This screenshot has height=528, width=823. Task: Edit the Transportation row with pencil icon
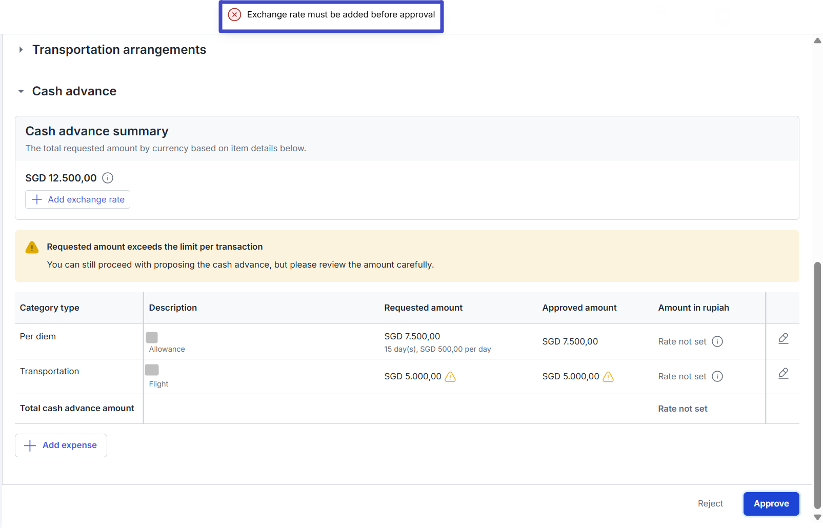click(783, 373)
